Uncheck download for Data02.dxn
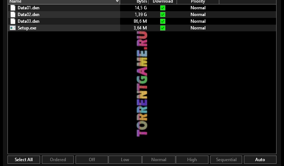Image resolution: width=284 pixels, height=166 pixels. (163, 15)
